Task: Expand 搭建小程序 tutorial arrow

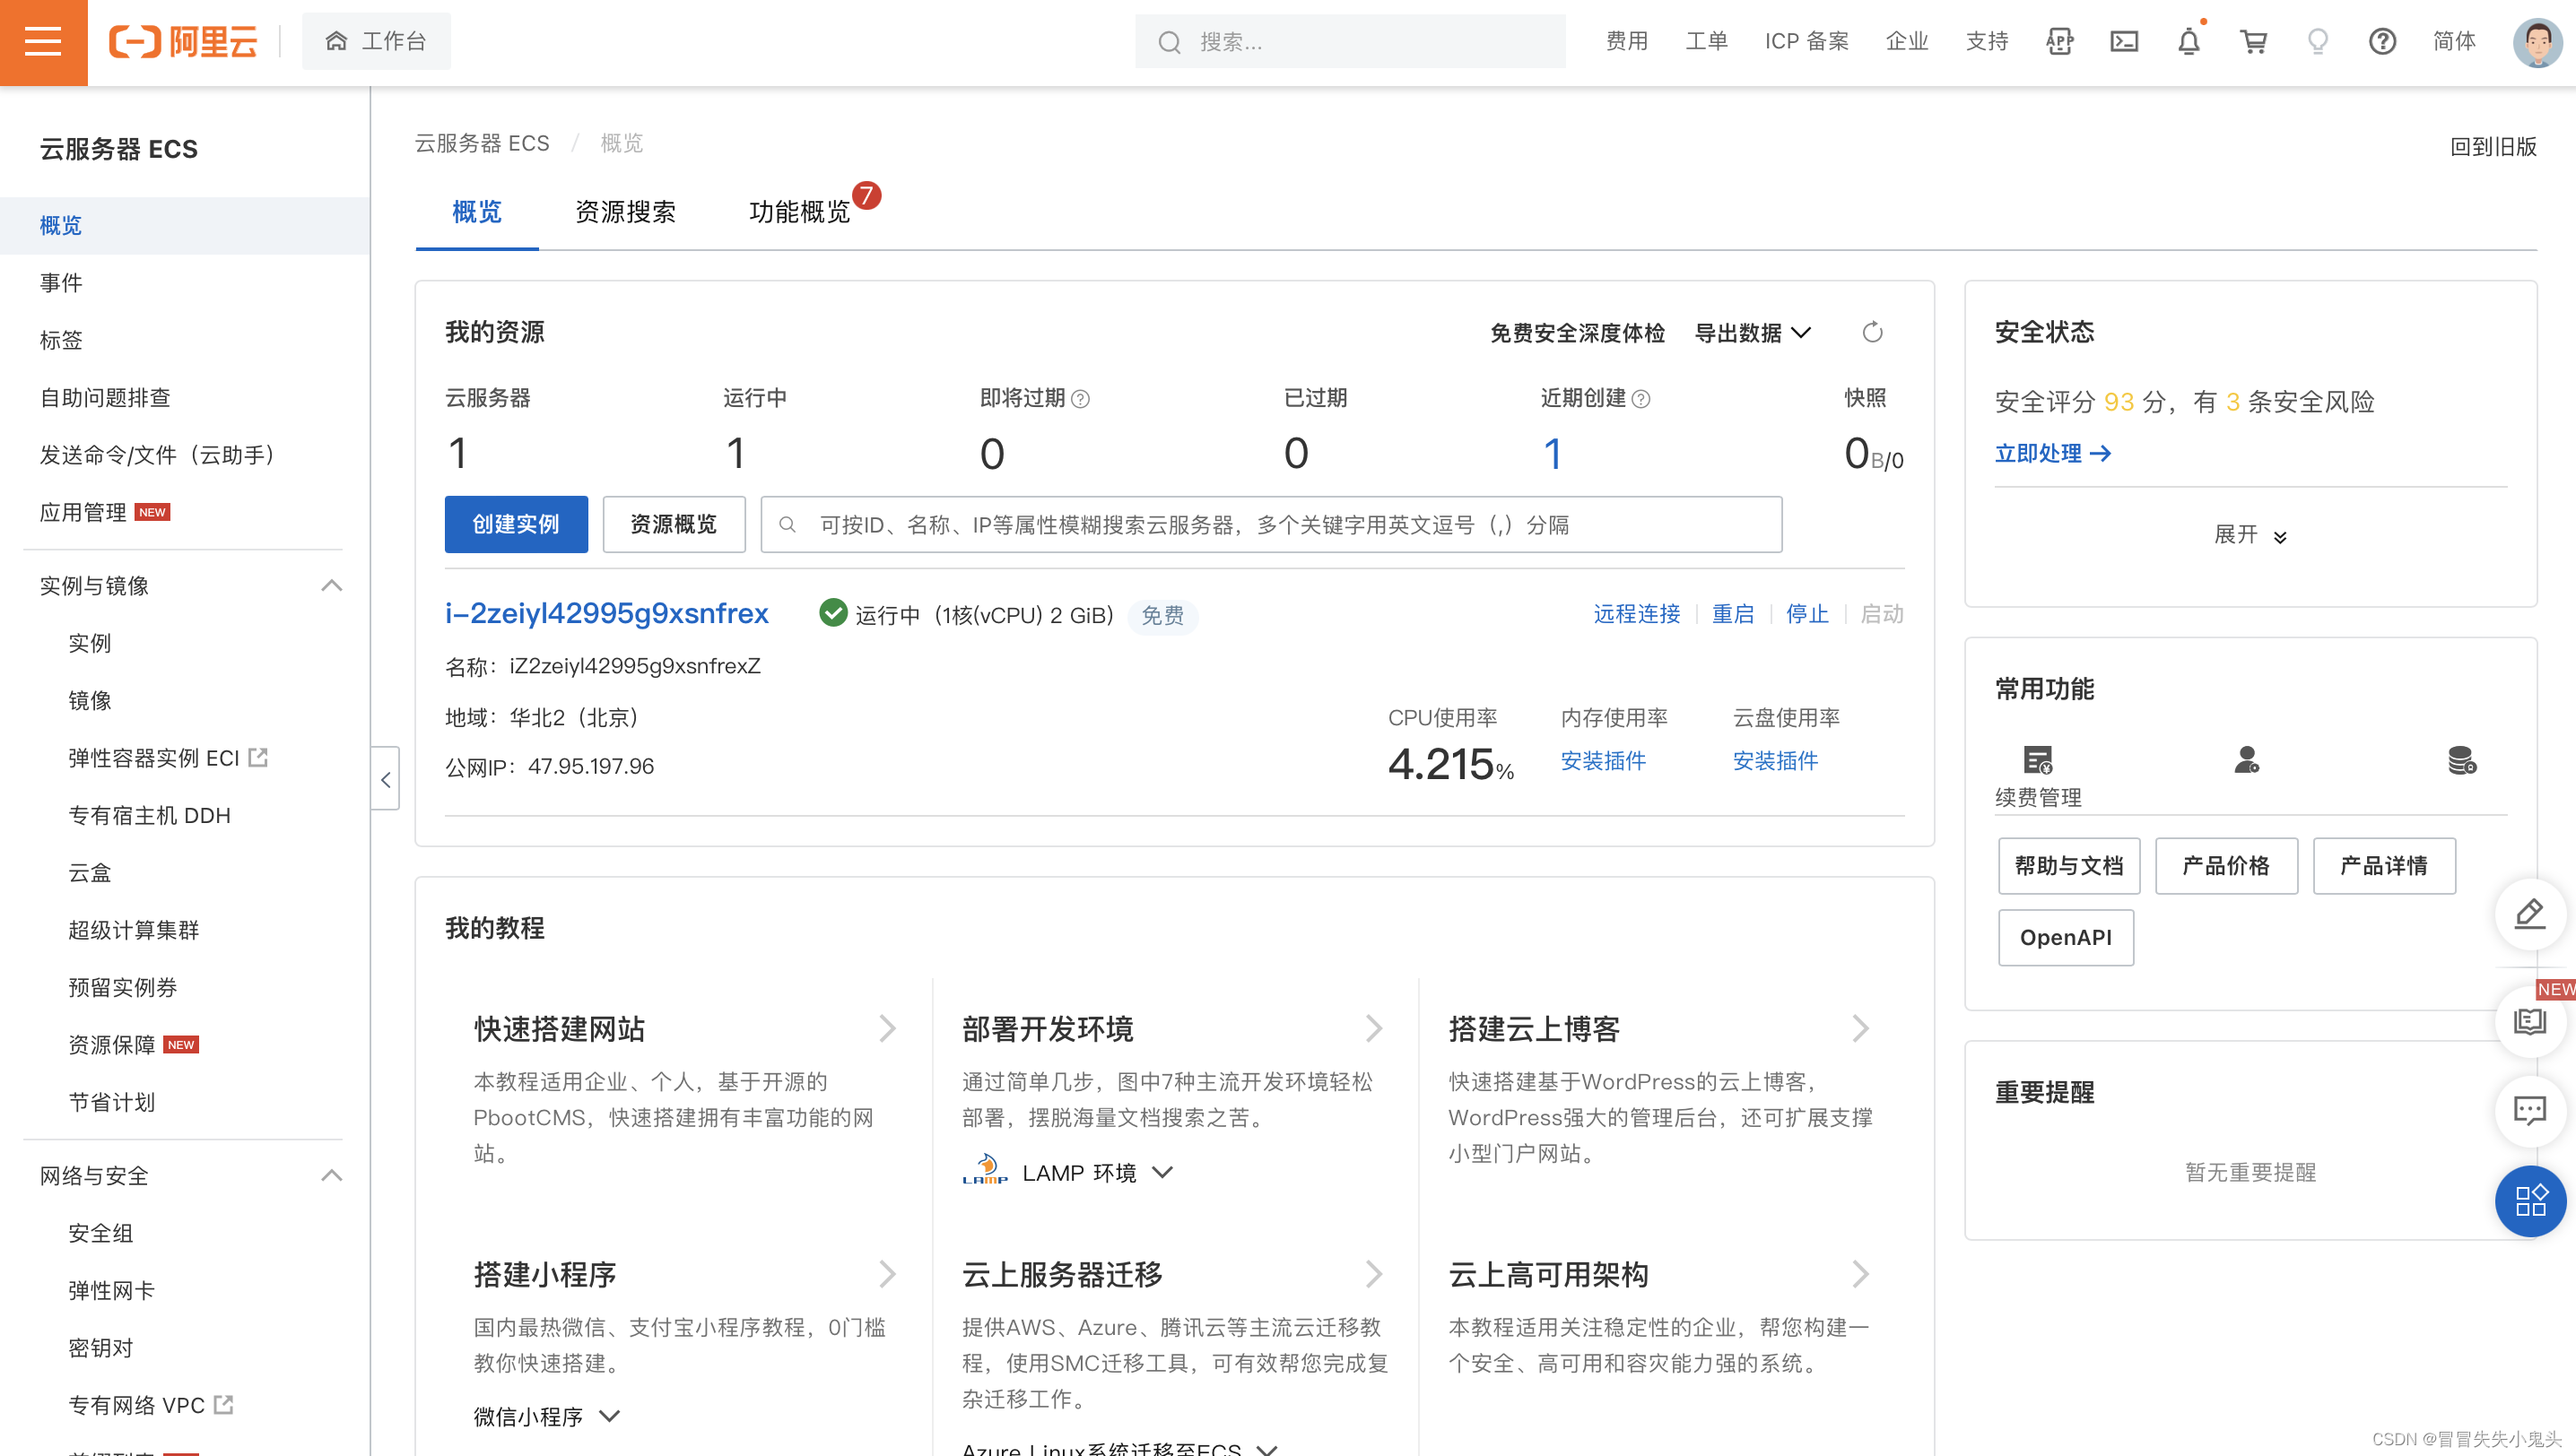Action: [x=887, y=1274]
